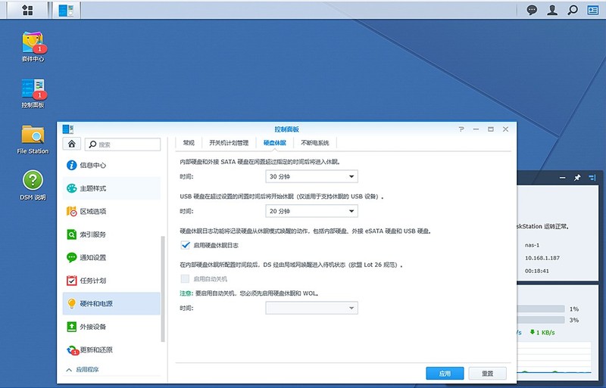Open the notifications speech bubble icon
The height and width of the screenshot is (388, 606).
tap(532, 10)
